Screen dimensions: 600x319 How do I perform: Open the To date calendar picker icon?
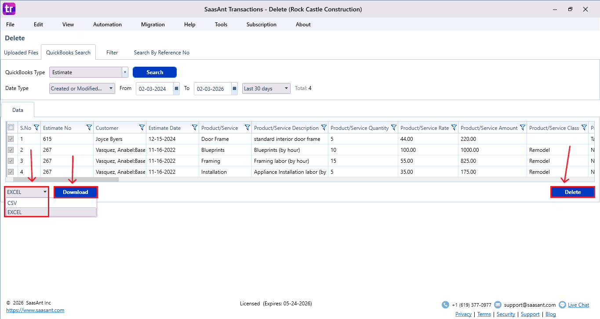234,89
